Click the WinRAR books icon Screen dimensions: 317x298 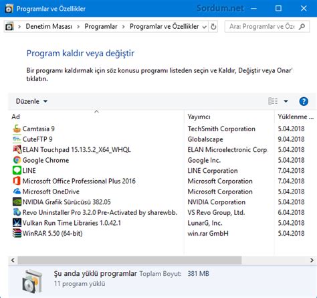coord(17,233)
